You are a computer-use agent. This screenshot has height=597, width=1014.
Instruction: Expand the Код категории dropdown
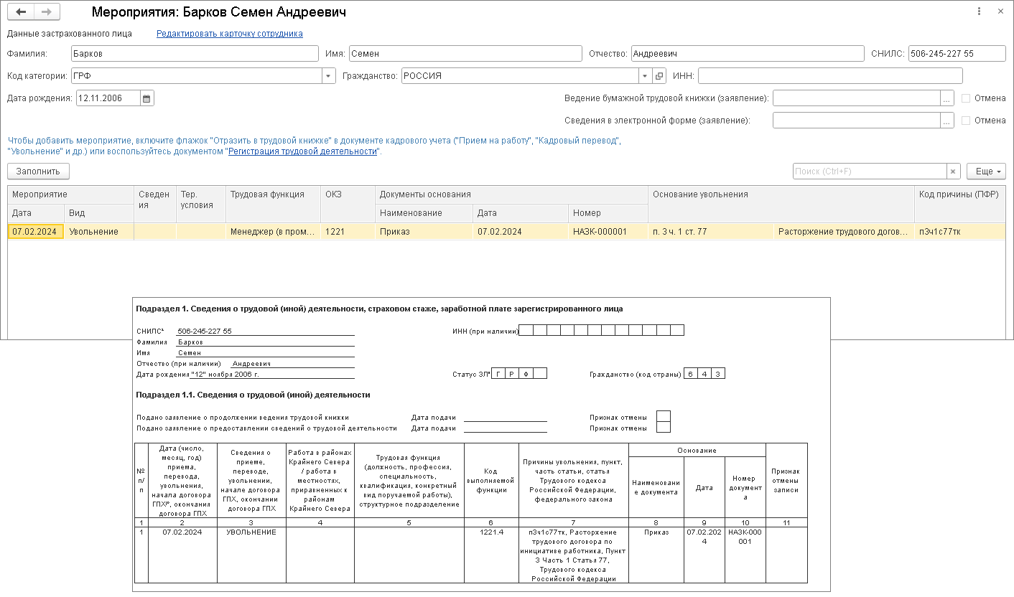coord(329,76)
